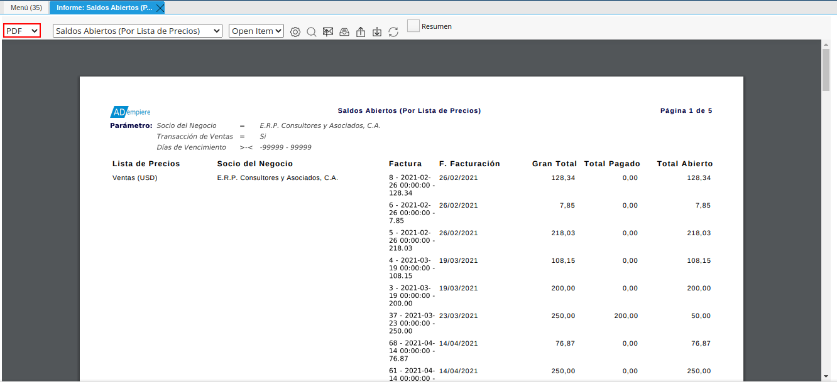Switch to the Menú (35) tab
Viewport: 837px width, 382px height.
(x=26, y=8)
